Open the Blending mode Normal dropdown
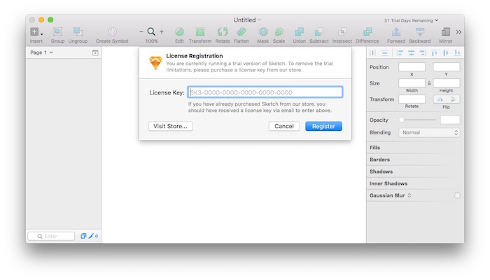Screen dimensions: 490x280 pos(429,132)
